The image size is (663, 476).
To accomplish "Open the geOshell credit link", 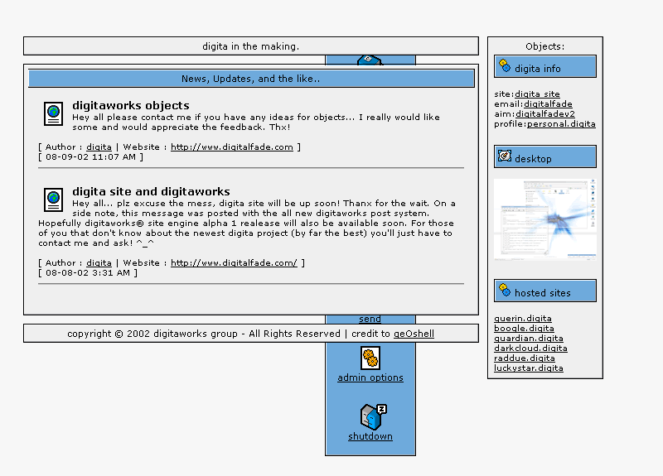I will [414, 334].
